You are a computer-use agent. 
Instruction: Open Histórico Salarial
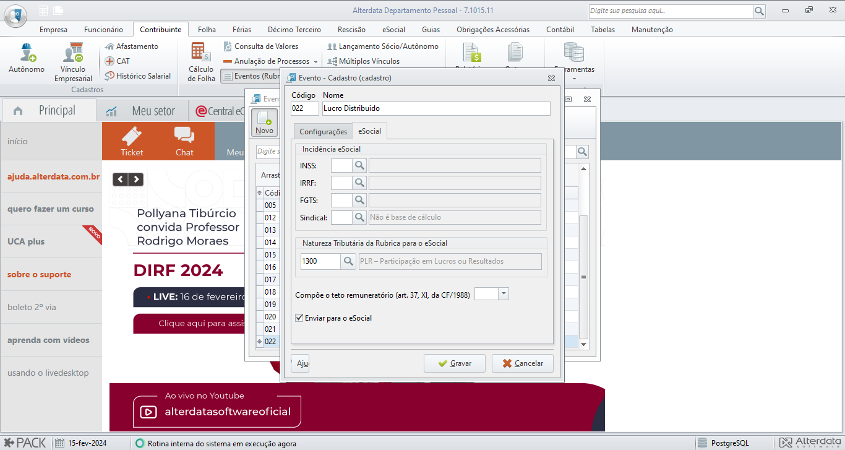pos(137,76)
